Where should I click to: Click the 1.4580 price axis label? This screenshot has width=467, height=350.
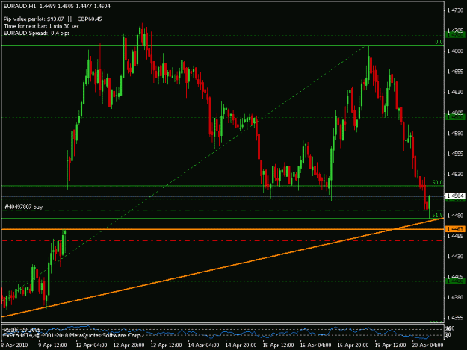pyautogui.click(x=455, y=134)
